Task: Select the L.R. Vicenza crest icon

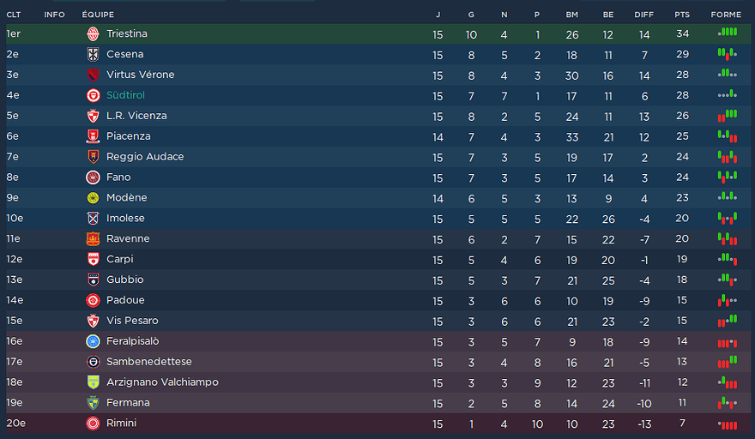Action: 93,116
